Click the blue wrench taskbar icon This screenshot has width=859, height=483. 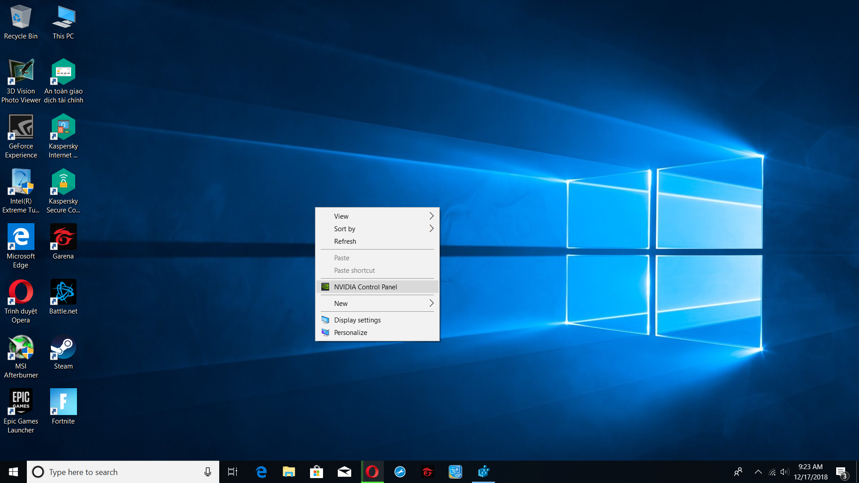[x=400, y=472]
